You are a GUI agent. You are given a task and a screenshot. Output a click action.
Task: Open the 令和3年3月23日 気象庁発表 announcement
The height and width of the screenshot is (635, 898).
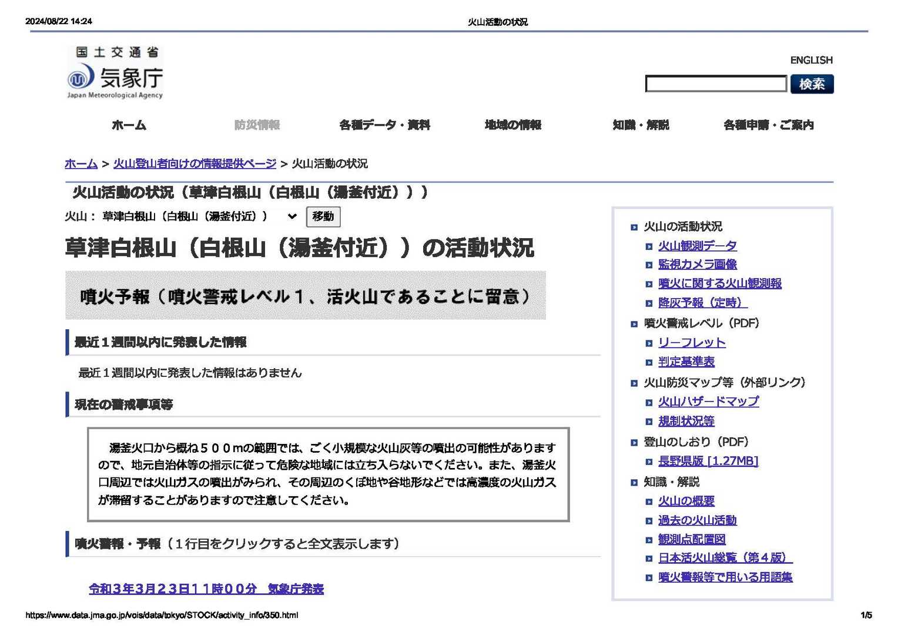tap(206, 589)
